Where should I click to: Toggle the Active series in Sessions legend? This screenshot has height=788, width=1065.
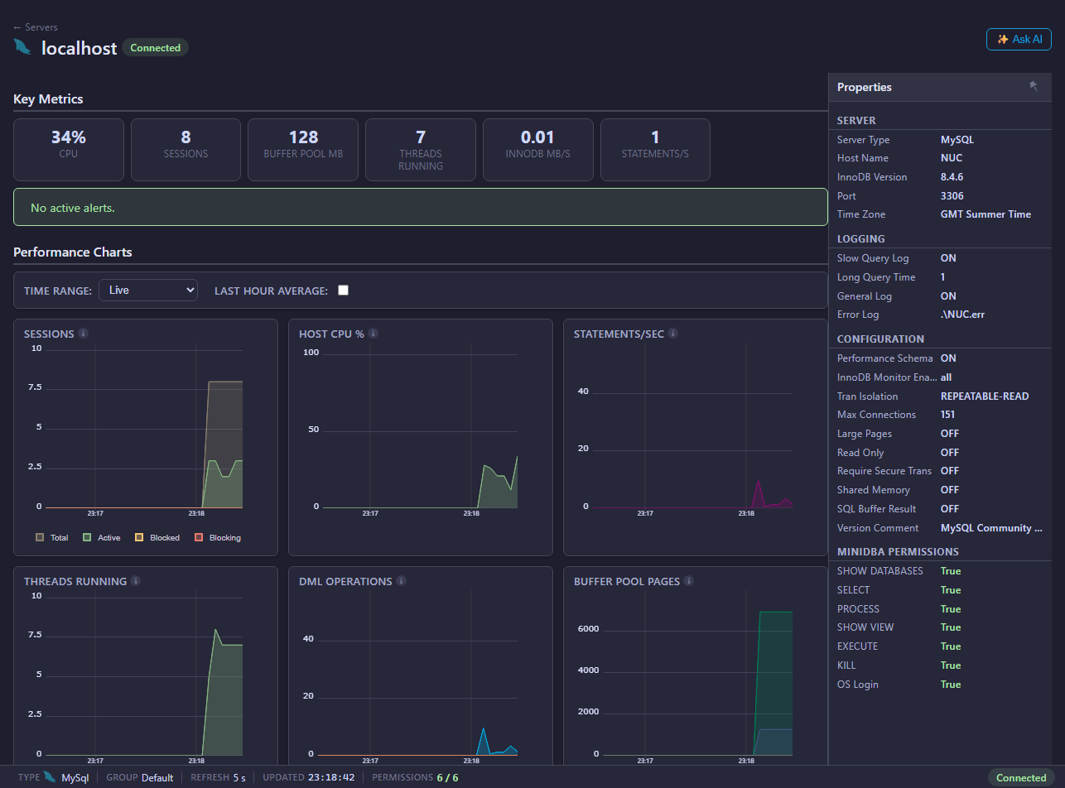pyautogui.click(x=102, y=537)
